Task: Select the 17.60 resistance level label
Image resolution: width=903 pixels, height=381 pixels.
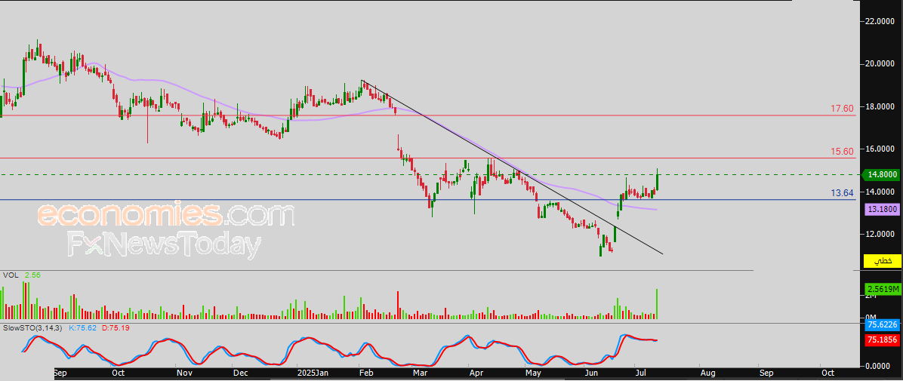Action: [842, 108]
